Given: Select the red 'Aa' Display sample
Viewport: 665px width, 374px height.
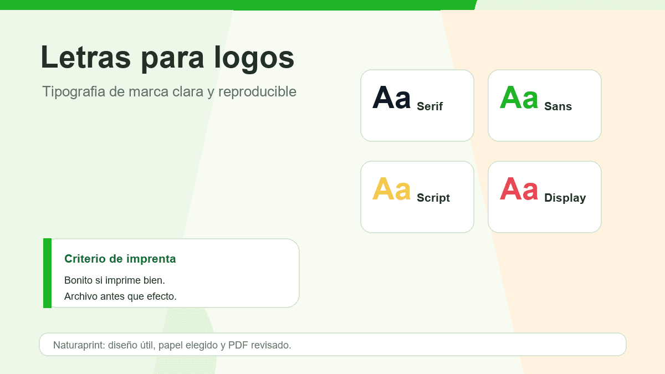Looking at the screenshot, I should pyautogui.click(x=519, y=189).
